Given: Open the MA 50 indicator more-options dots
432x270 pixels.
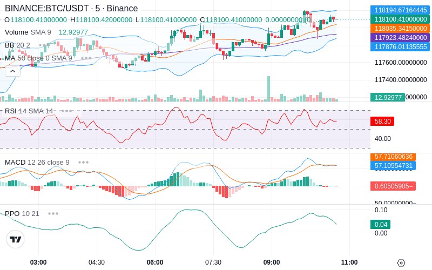Looking at the screenshot, I should [x=86, y=58].
